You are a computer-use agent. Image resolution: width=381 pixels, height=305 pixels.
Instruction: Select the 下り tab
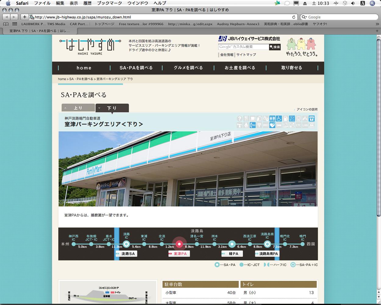click(x=112, y=108)
